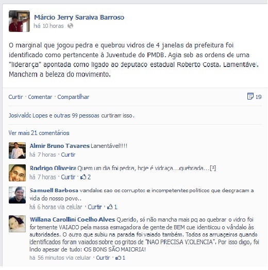Image resolution: width=268 pixels, height=270 pixels.
Task: Open Josivaldo Lopes's profile link
Action: pyautogui.click(x=28, y=115)
